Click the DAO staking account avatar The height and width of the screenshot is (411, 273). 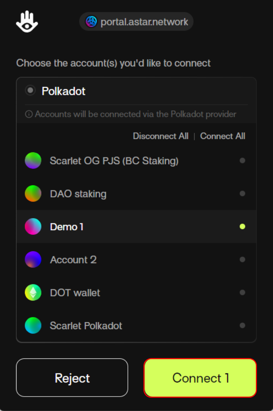click(33, 194)
